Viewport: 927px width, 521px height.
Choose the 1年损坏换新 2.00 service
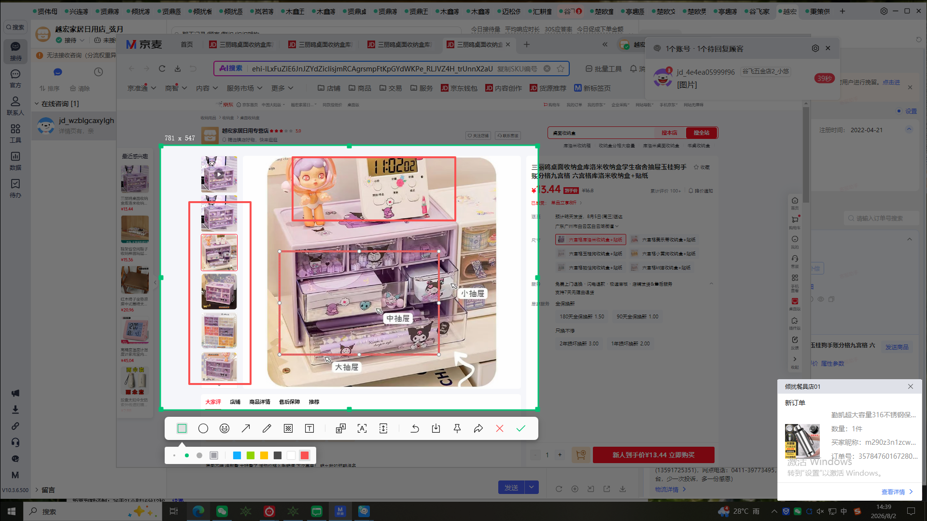coord(631,343)
